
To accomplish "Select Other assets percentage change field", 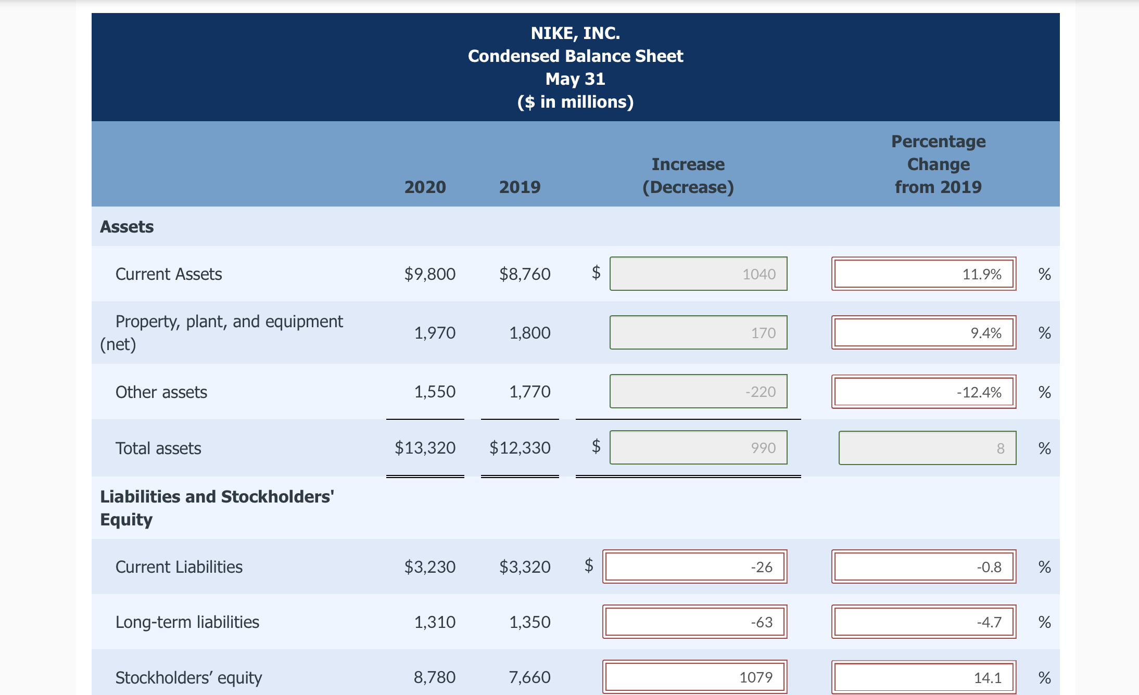I will pos(923,392).
